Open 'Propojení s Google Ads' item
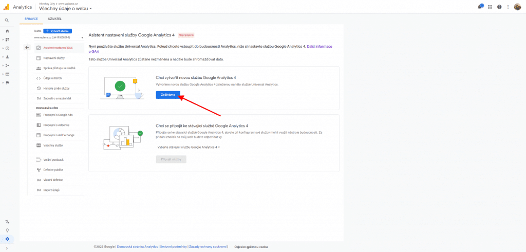This screenshot has height=252, width=526. (58, 115)
